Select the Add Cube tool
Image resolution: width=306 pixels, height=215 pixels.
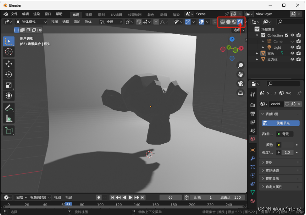(9, 131)
